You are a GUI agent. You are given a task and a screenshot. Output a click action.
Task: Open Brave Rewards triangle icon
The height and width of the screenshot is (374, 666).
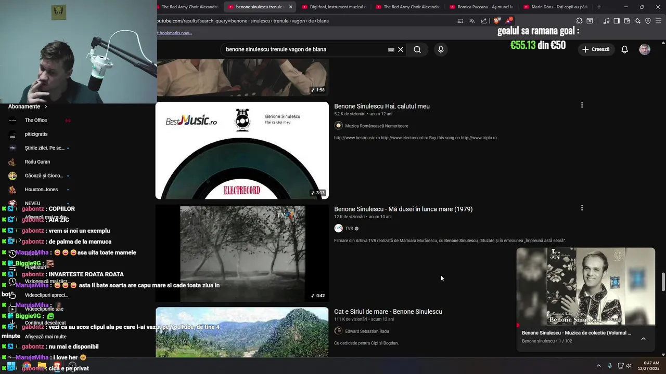point(509,21)
